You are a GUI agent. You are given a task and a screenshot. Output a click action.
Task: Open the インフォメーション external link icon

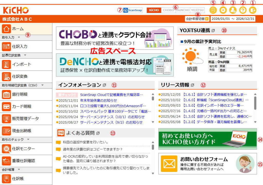coord(104,85)
